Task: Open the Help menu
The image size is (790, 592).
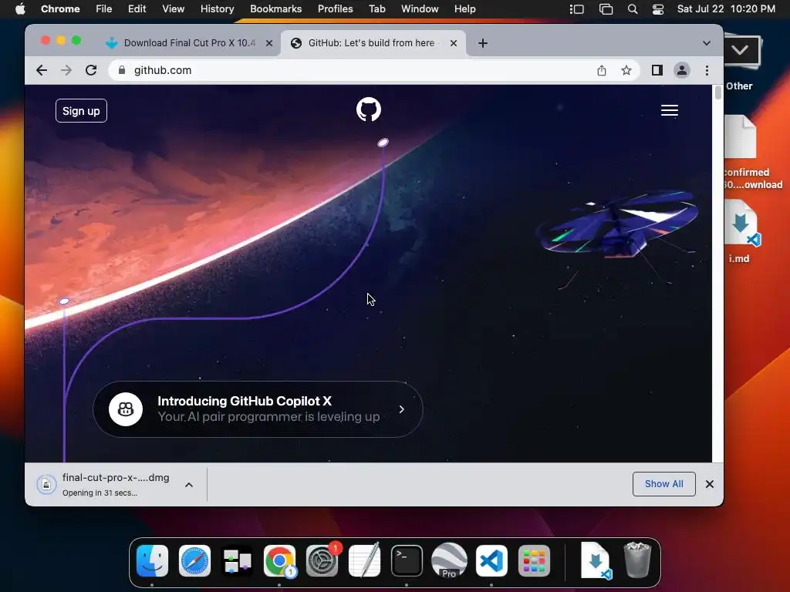Action: point(464,9)
